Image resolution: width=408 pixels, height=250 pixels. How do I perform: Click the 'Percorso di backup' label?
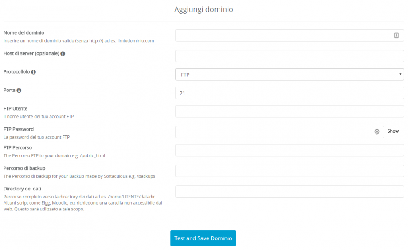24,168
